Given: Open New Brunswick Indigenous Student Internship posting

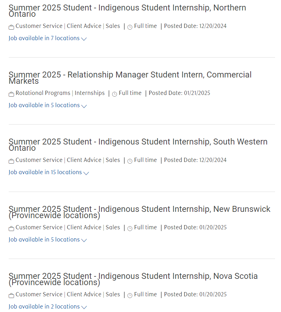Looking at the screenshot, I should point(139,212).
